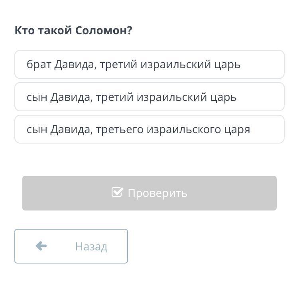Click the word 'брат' in first answer
This screenshot has width=299, height=299.
point(39,65)
